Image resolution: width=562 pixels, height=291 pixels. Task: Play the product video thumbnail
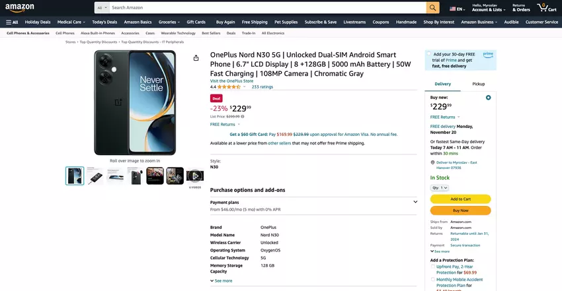coord(195,176)
